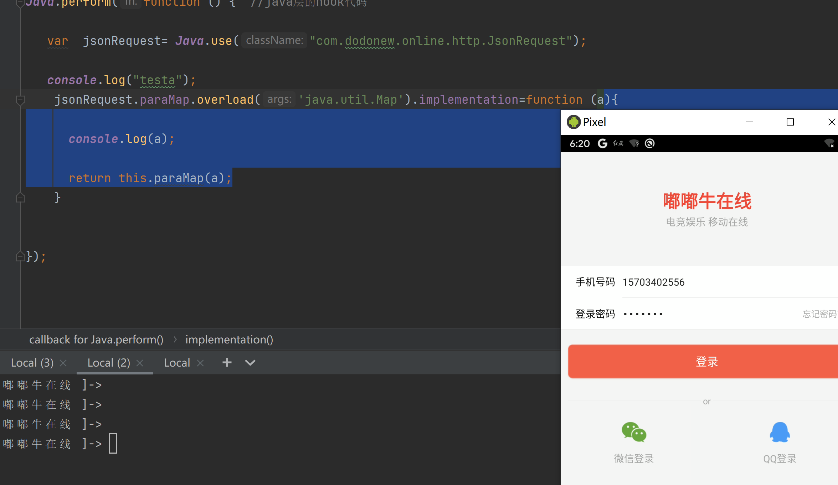Image resolution: width=838 pixels, height=485 pixels.
Task: Click the no-signal Wi-Fi icon in emulator status bar
Action: [829, 143]
